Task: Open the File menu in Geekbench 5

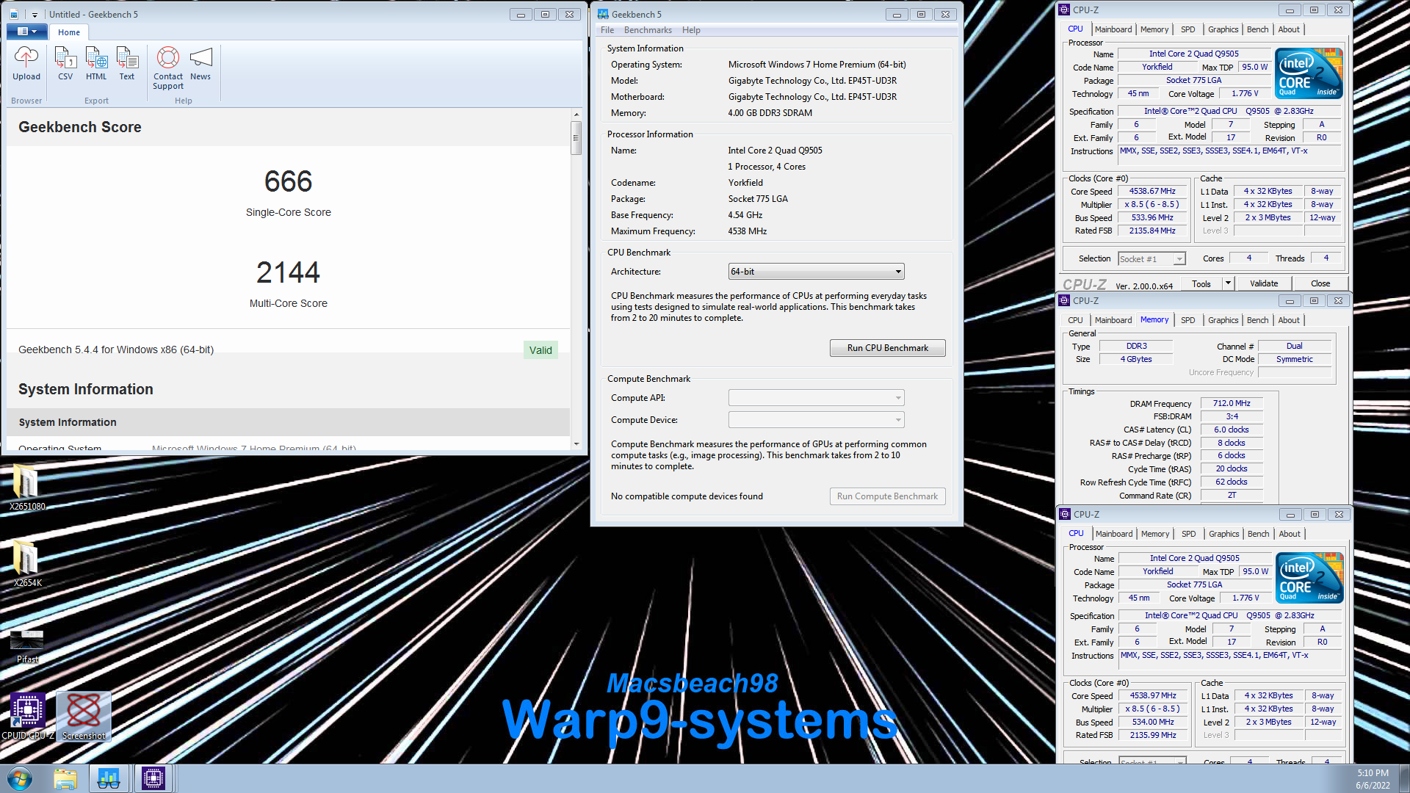Action: [x=607, y=30]
